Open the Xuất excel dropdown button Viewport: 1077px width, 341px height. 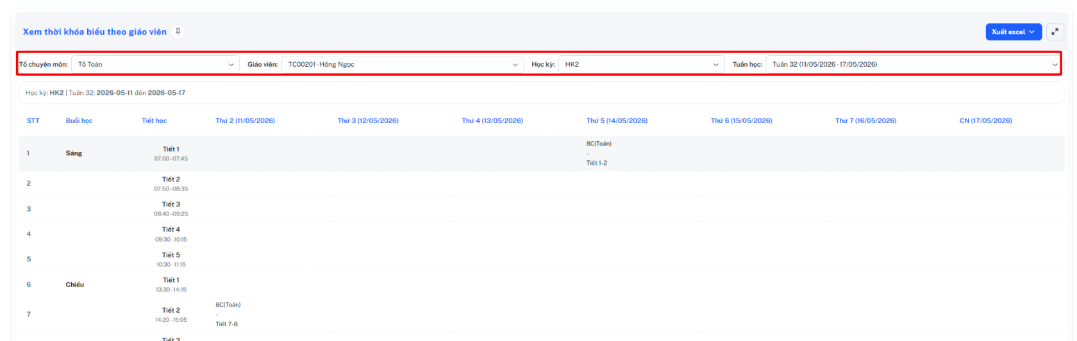1013,31
